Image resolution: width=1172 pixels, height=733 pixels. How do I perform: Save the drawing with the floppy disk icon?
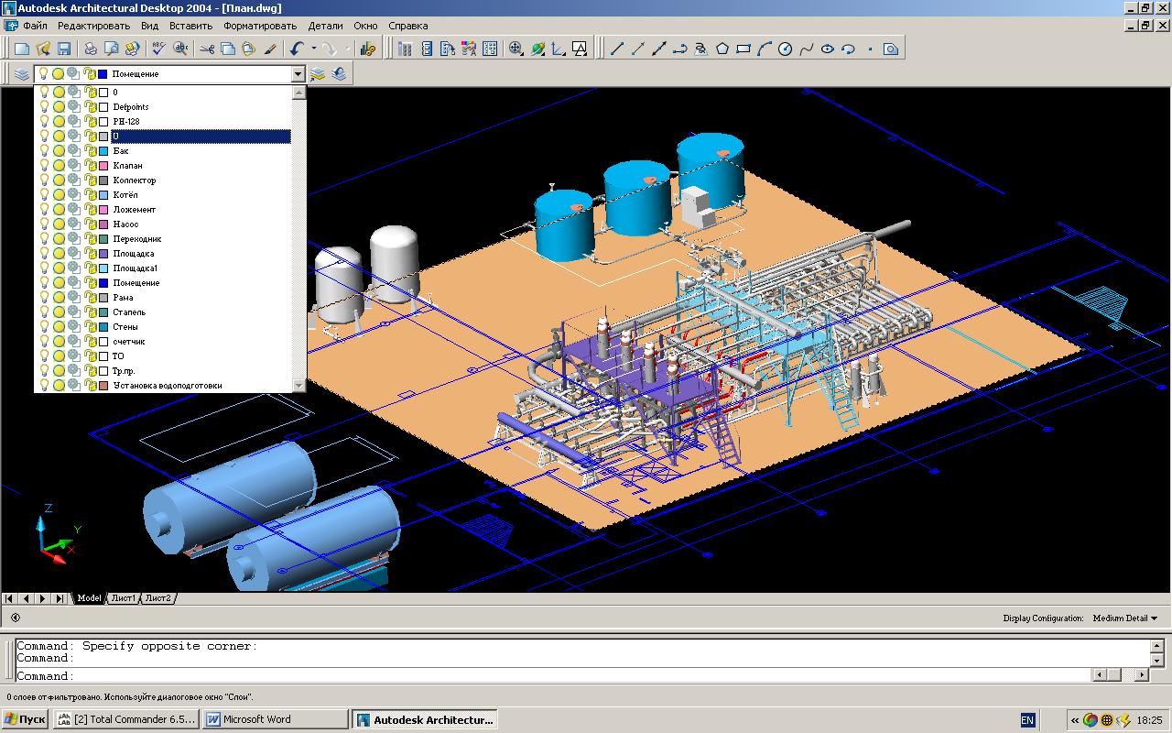[x=64, y=49]
